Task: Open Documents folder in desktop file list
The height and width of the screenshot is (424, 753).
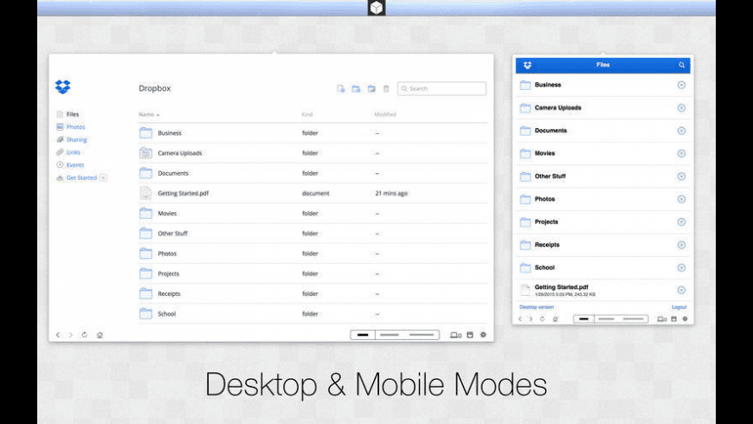Action: [312, 173]
